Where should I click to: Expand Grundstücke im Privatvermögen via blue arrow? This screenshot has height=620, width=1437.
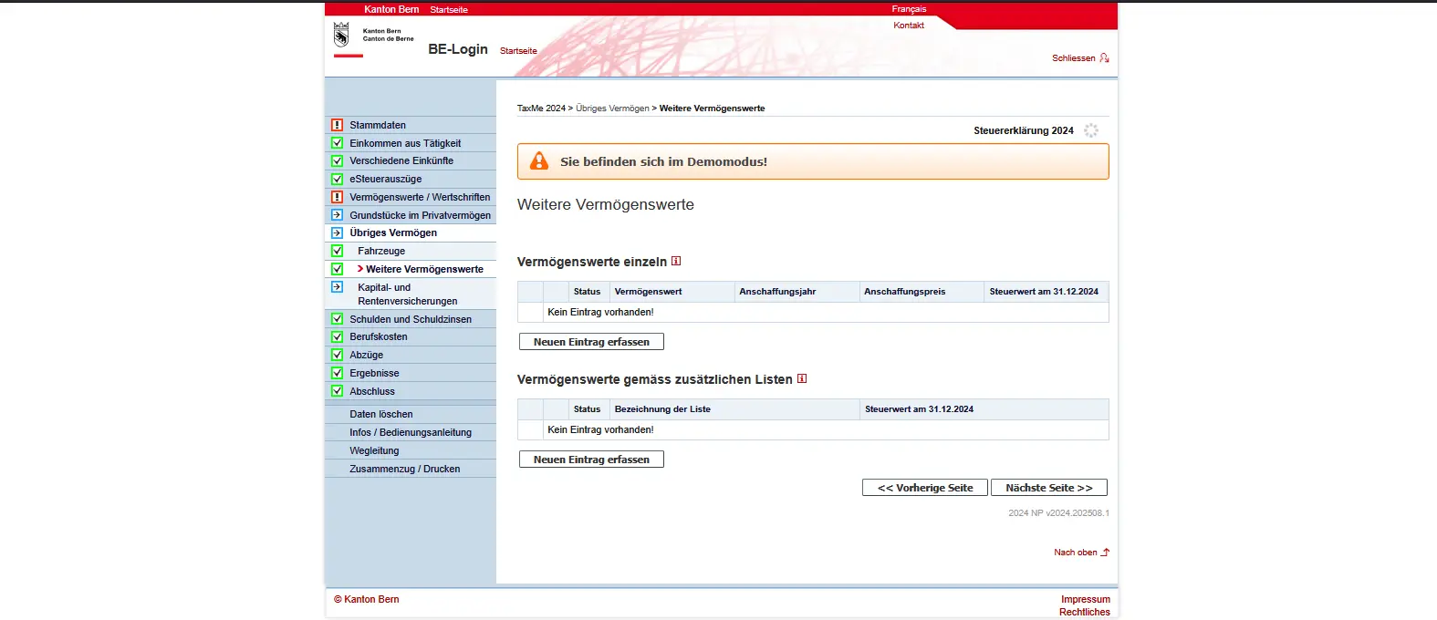click(x=337, y=215)
